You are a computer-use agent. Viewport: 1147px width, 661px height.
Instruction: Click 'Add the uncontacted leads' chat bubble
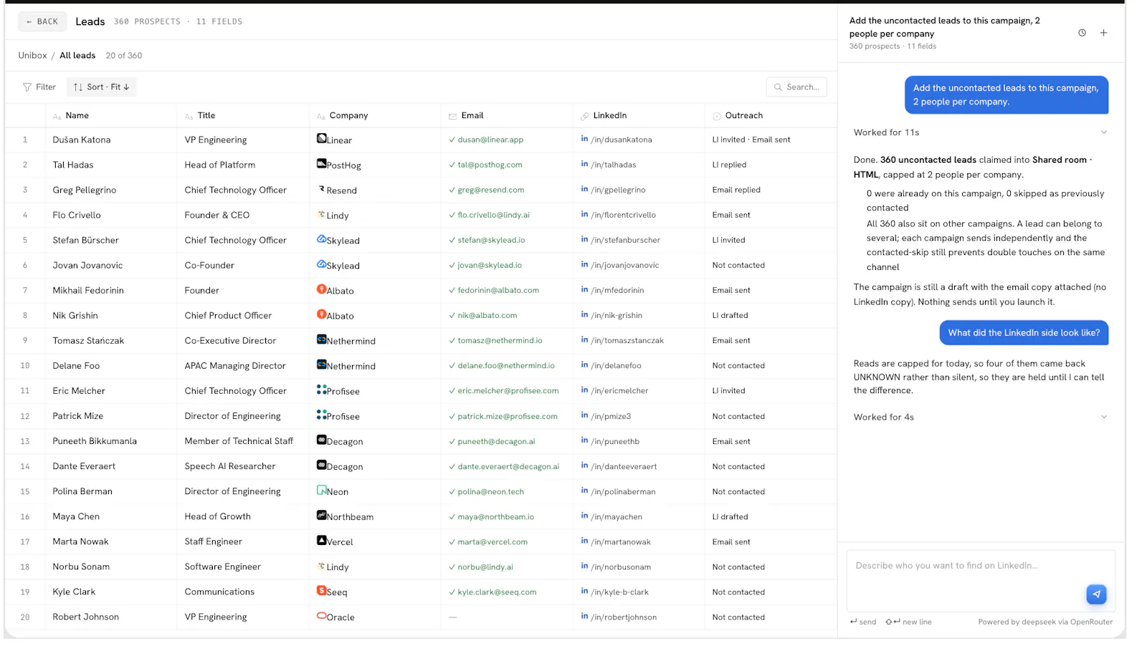[1006, 95]
